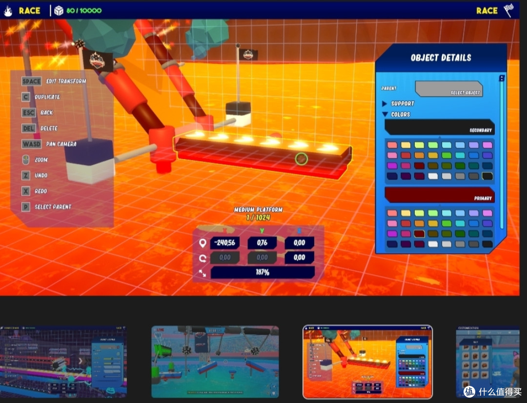Pick the yellow swatch in Primary palette top row
The width and height of the screenshot is (527, 403).
(405, 213)
